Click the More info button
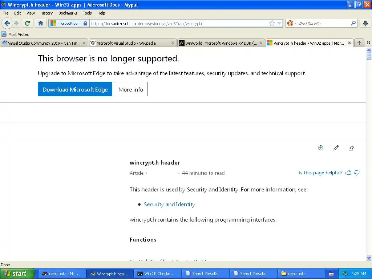372x279 pixels. point(131,89)
